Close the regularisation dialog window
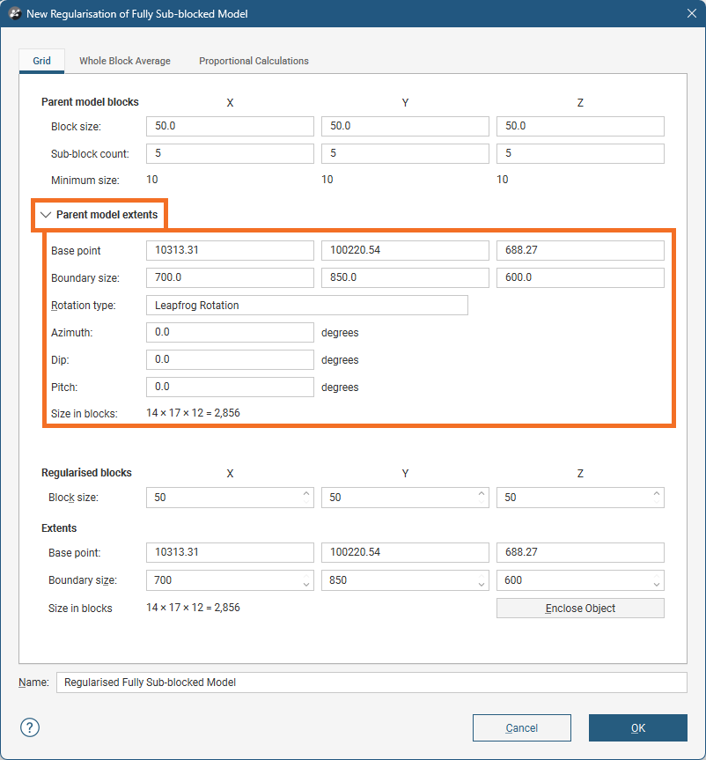 click(x=691, y=13)
